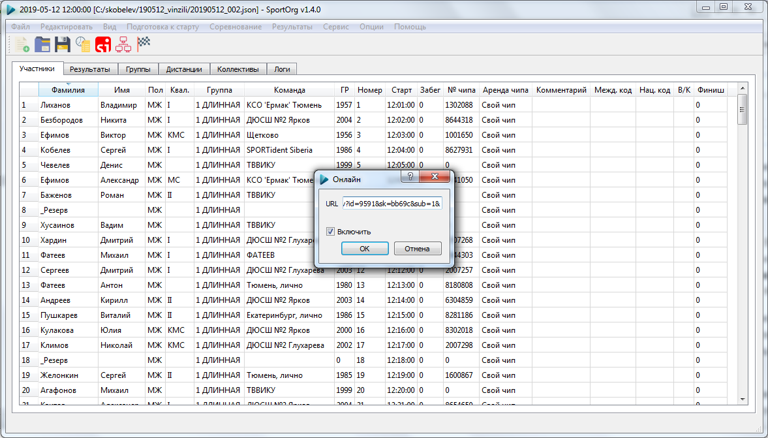The height and width of the screenshot is (438, 768).
Task: Open the Результаты menu in menu bar
Action: 292,27
